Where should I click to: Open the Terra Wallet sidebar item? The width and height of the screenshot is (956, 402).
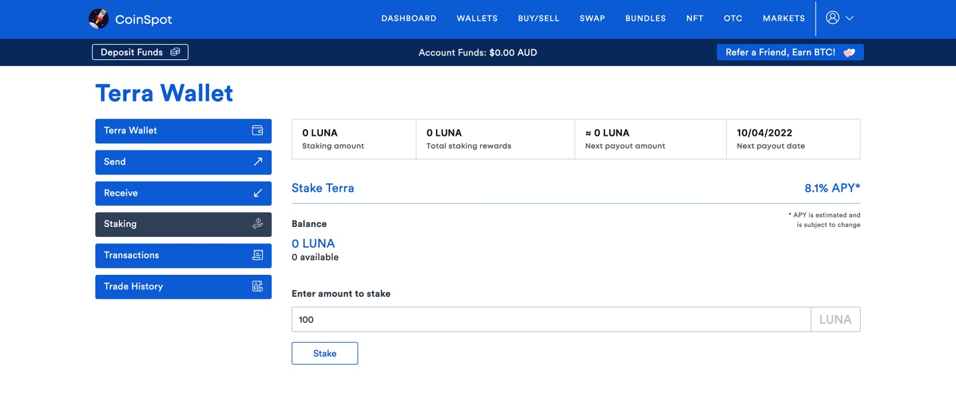click(183, 131)
